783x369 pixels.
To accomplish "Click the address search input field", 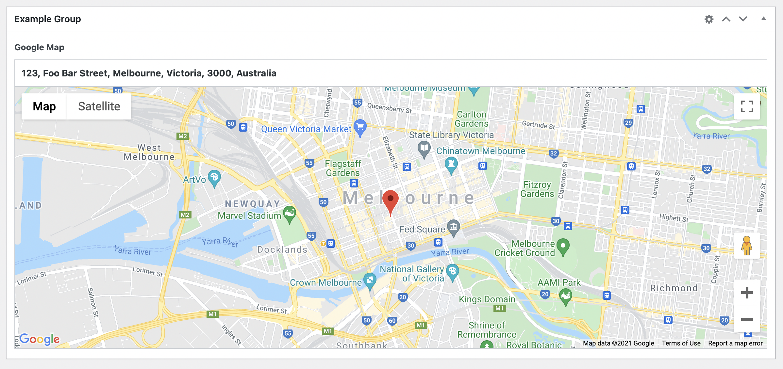I will (x=391, y=73).
